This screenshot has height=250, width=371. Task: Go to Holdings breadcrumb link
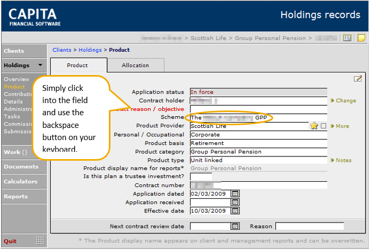90,50
